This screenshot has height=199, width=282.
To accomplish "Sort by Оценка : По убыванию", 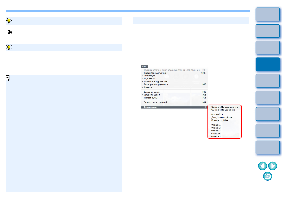I will tap(224, 110).
